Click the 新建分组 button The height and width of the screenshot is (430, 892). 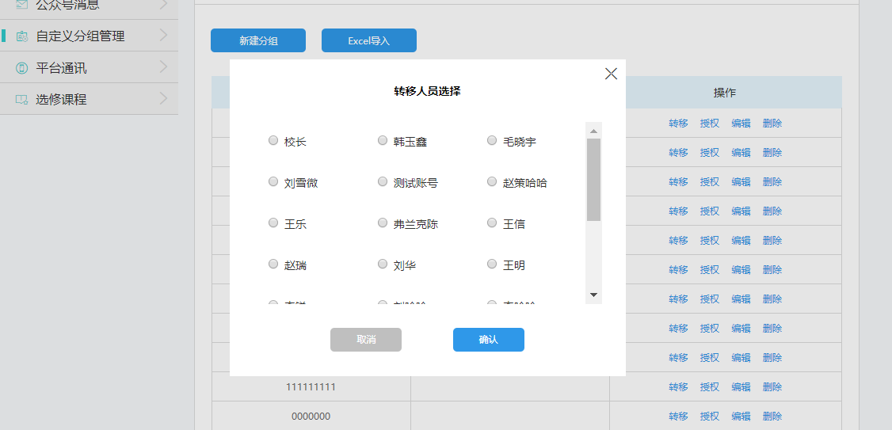258,40
